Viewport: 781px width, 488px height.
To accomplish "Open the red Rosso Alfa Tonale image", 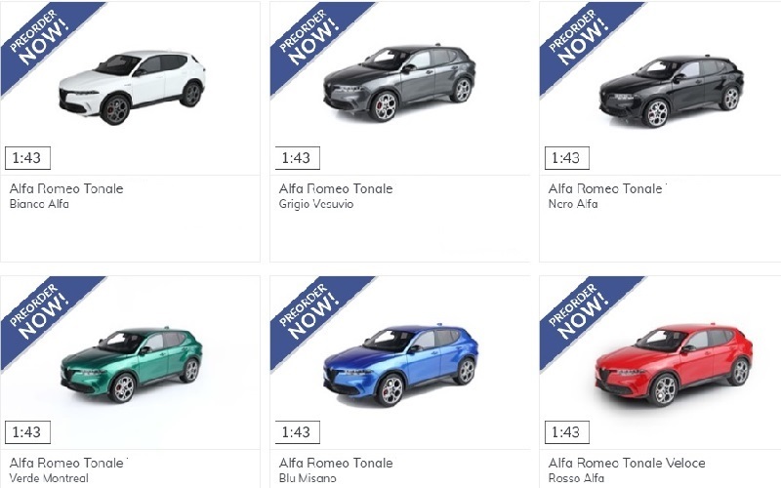I will [674, 364].
